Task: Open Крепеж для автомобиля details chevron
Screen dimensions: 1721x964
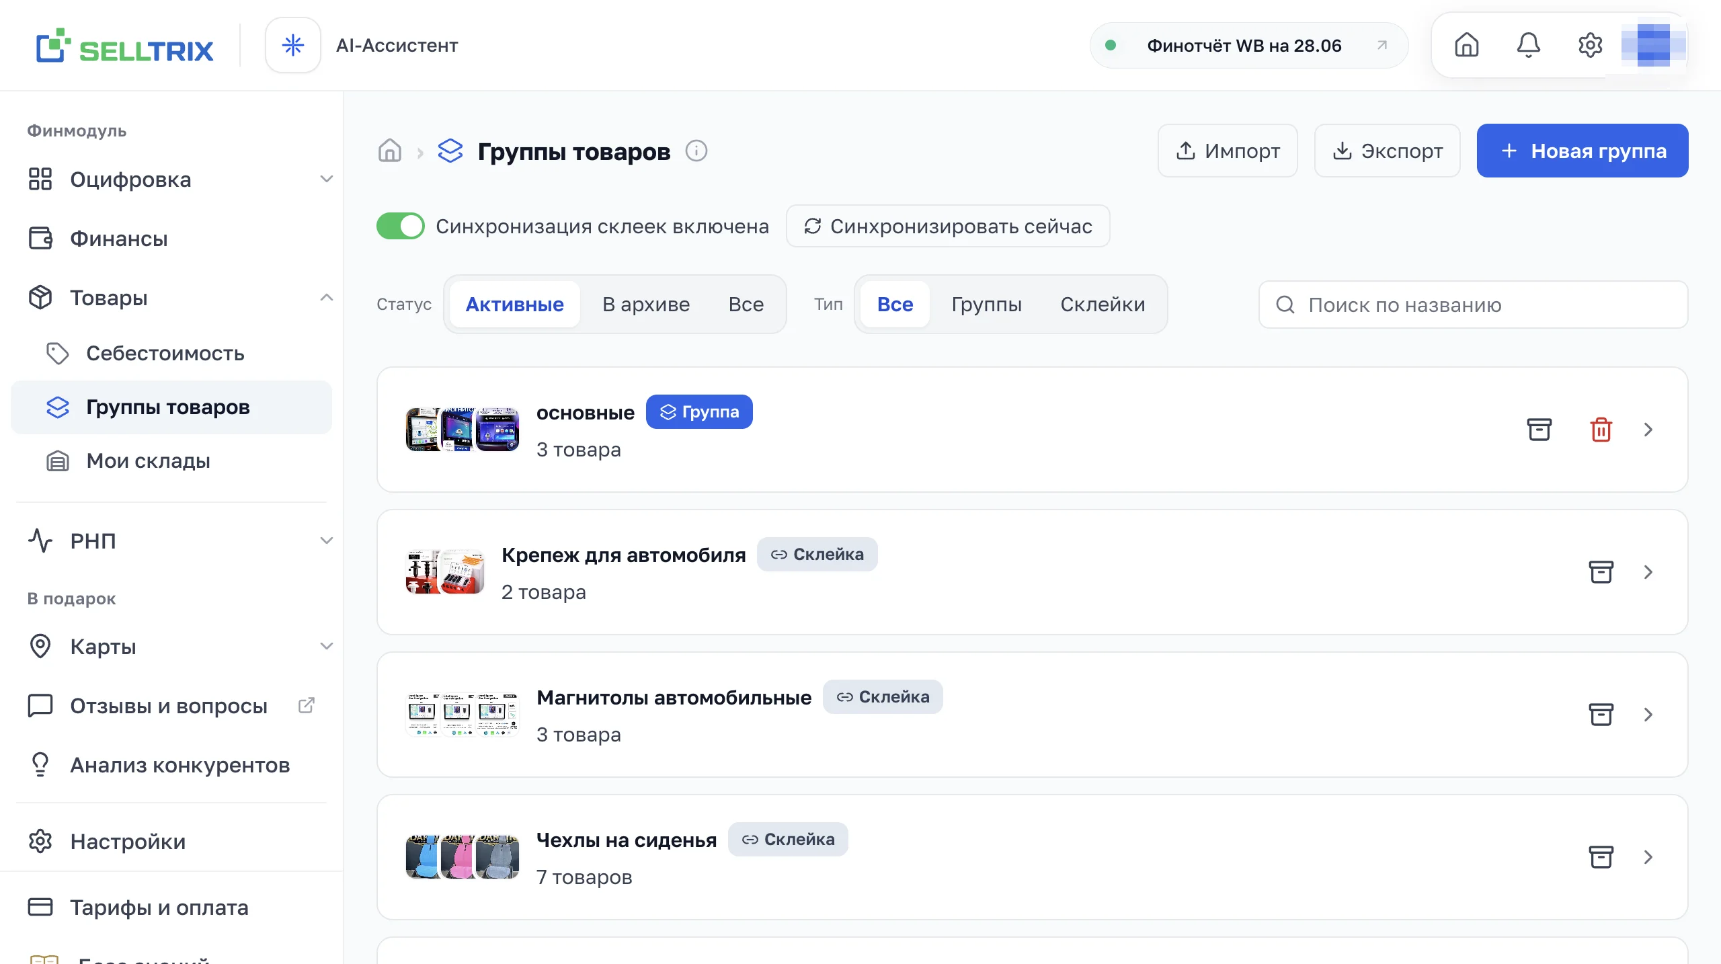Action: click(x=1648, y=571)
